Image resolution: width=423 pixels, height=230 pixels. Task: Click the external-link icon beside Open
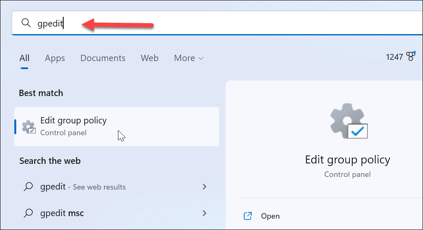click(x=248, y=216)
